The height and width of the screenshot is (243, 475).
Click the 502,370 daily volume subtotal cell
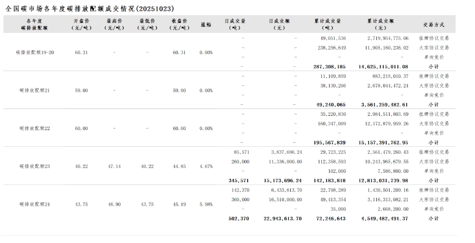pos(238,218)
